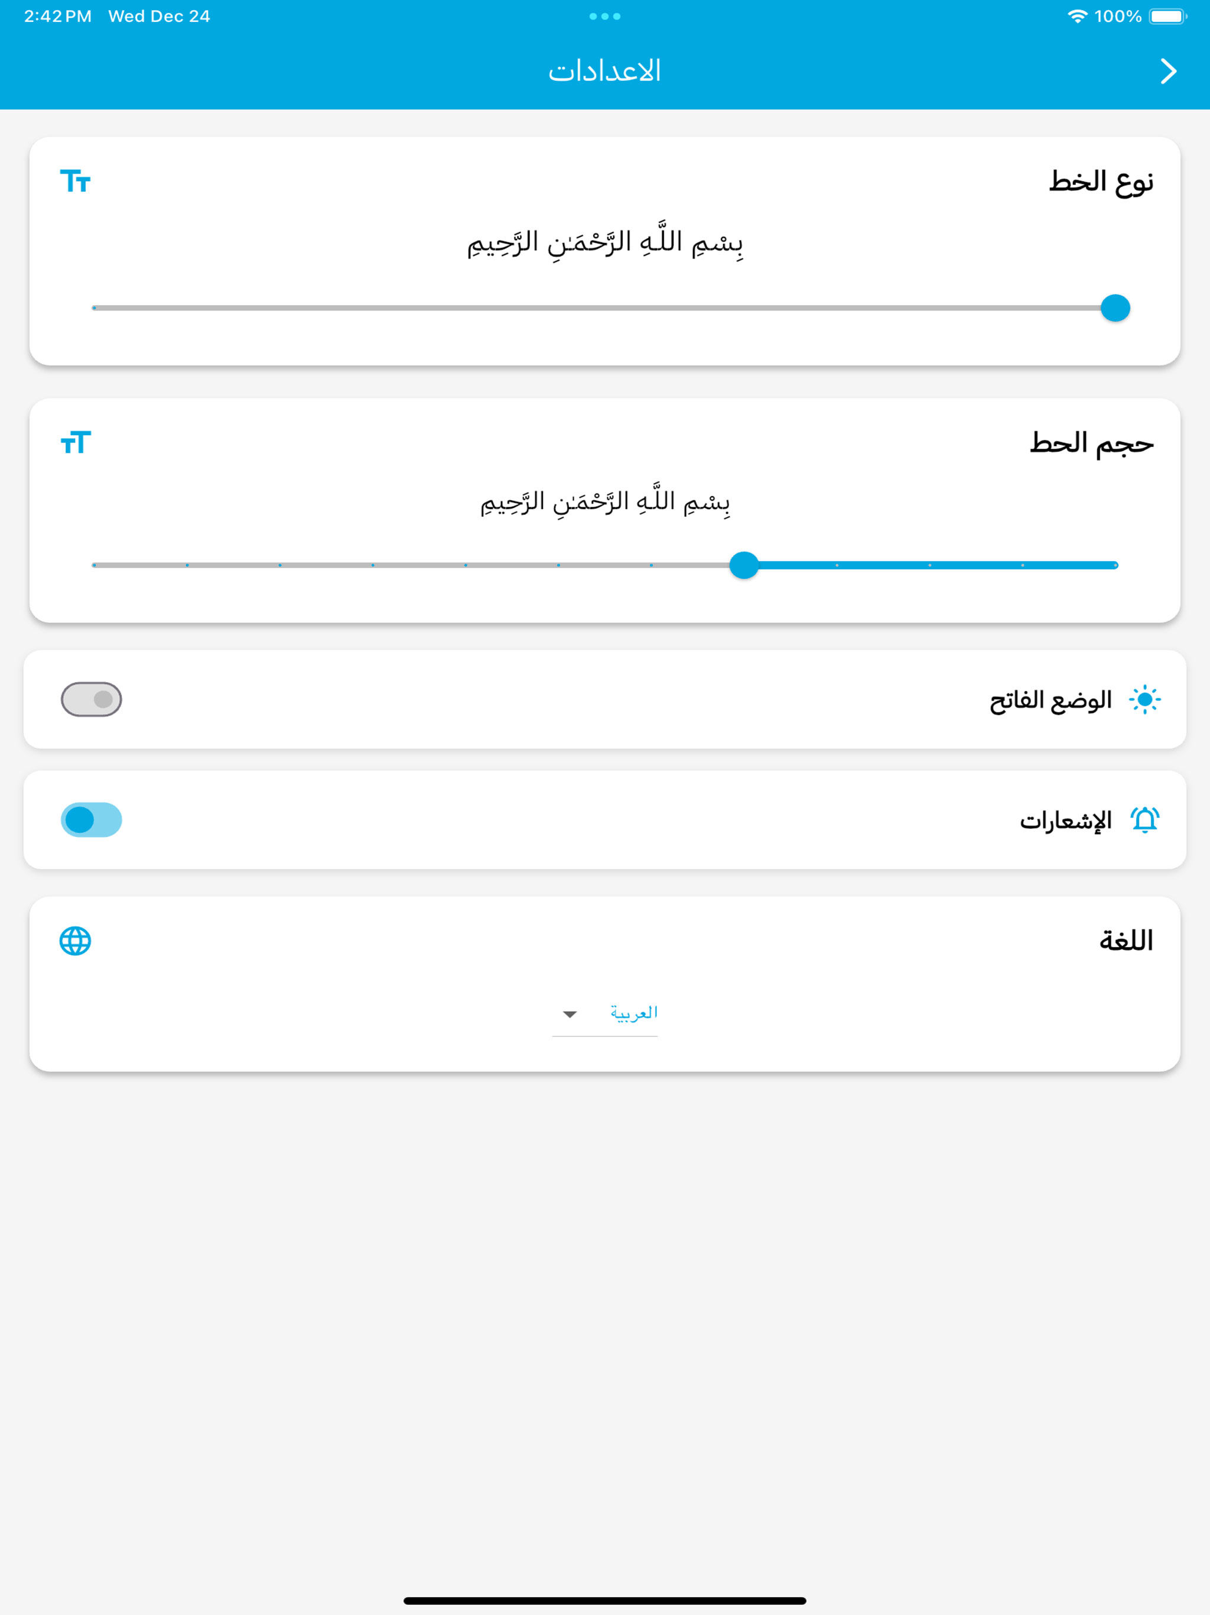Tap the three dots at screen top
This screenshot has width=1210, height=1615.
[605, 16]
